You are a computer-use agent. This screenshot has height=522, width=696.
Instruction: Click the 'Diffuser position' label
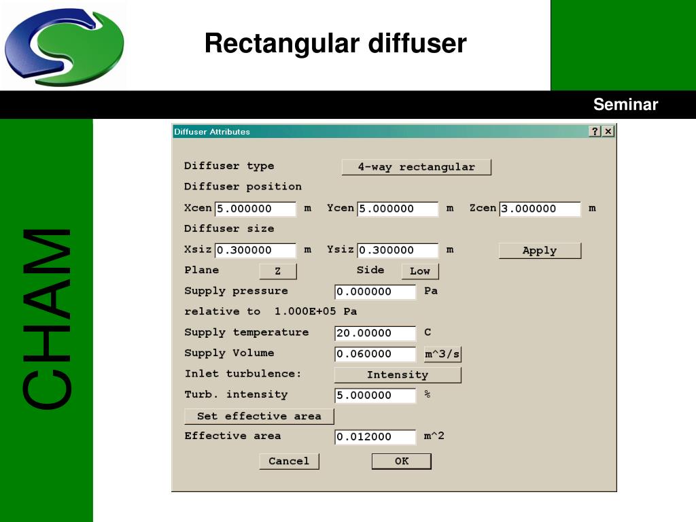click(x=243, y=187)
